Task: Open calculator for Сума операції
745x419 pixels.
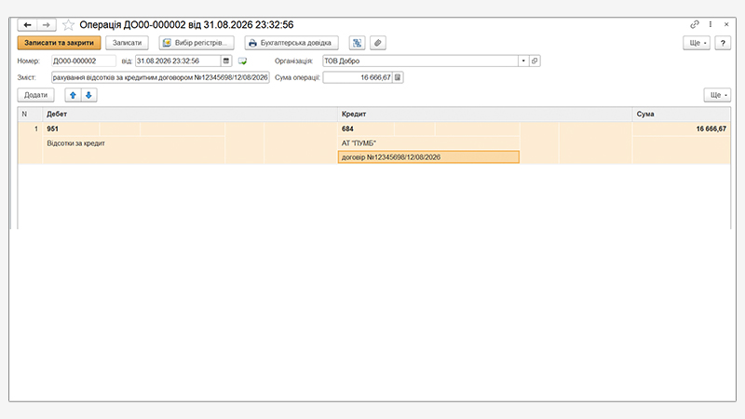Action: point(398,77)
